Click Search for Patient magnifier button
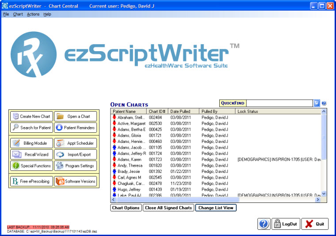The height and width of the screenshot is (236, 336). [31, 127]
